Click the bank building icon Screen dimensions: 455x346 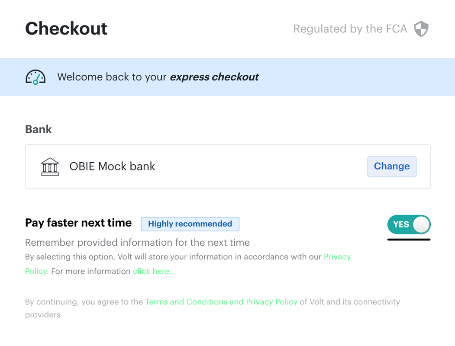pos(50,167)
